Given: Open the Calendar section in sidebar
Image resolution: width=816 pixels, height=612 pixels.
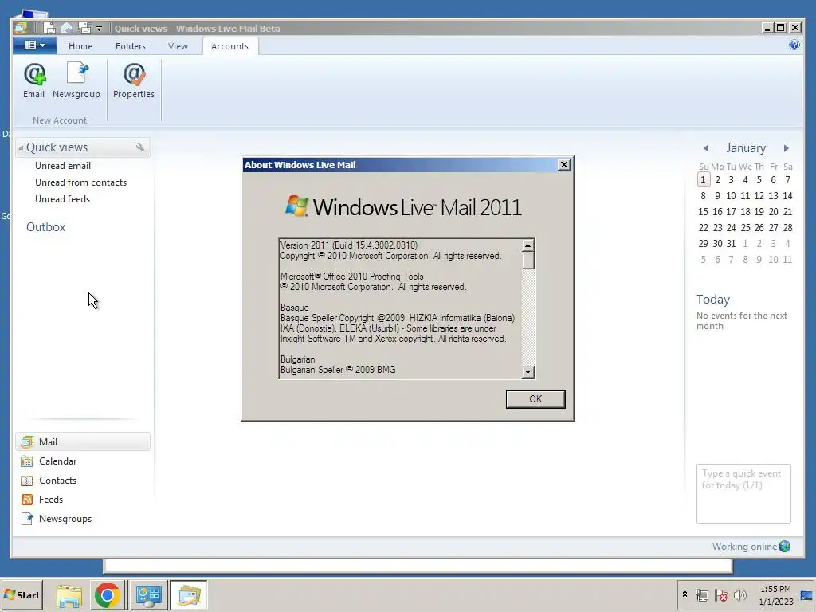Looking at the screenshot, I should pyautogui.click(x=83, y=461).
